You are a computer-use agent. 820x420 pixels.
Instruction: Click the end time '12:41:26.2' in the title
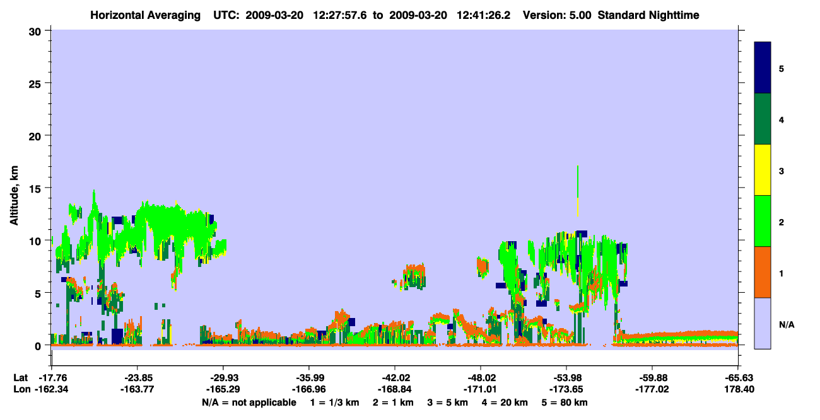coord(484,14)
